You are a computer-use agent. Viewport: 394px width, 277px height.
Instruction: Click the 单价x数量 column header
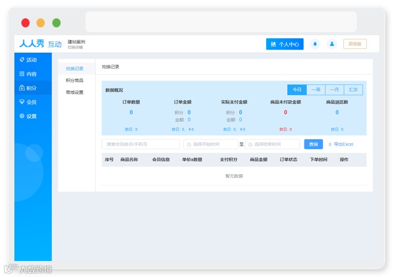[192, 159]
